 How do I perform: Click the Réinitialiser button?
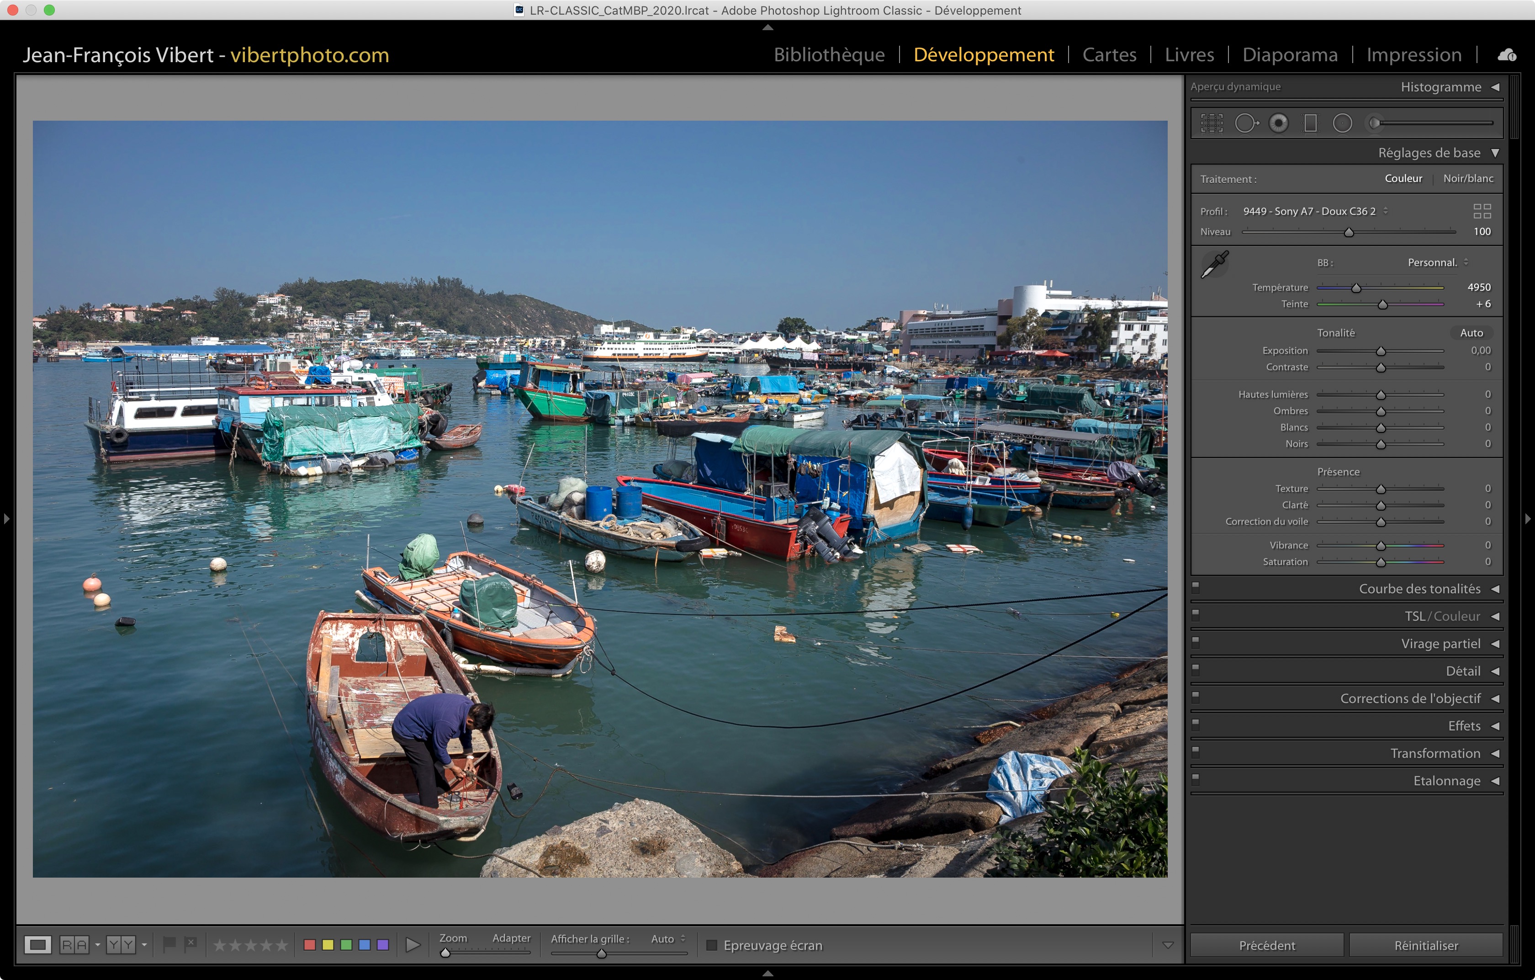click(x=1425, y=945)
